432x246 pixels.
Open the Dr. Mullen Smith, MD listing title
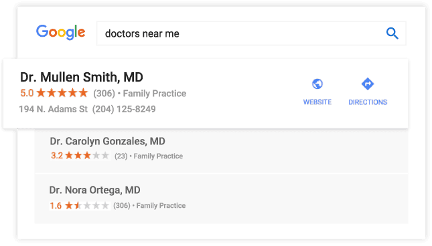pos(82,78)
